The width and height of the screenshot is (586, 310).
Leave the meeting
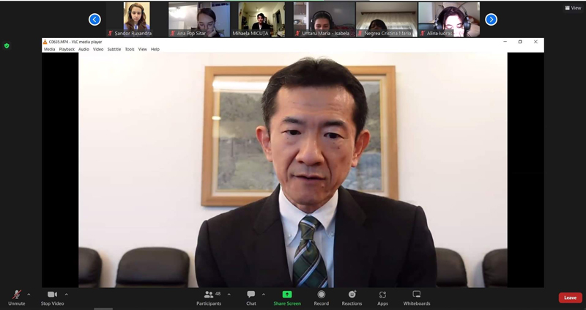tap(571, 298)
